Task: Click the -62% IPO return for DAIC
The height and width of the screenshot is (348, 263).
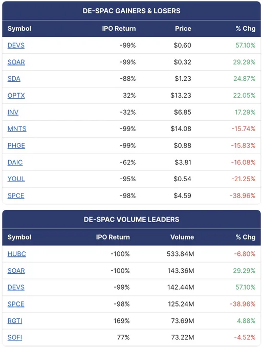Action: click(x=127, y=162)
